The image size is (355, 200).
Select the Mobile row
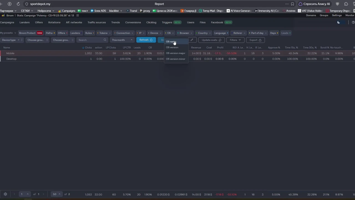tap(177, 53)
